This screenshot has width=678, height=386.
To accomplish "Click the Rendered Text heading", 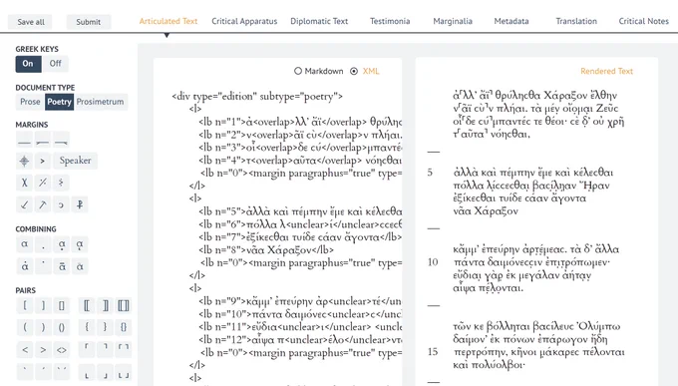I will 606,71.
